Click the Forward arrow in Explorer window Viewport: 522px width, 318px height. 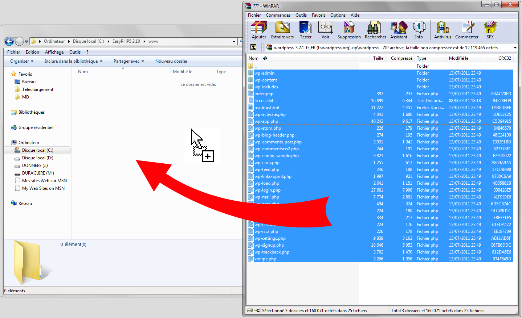[x=20, y=41]
